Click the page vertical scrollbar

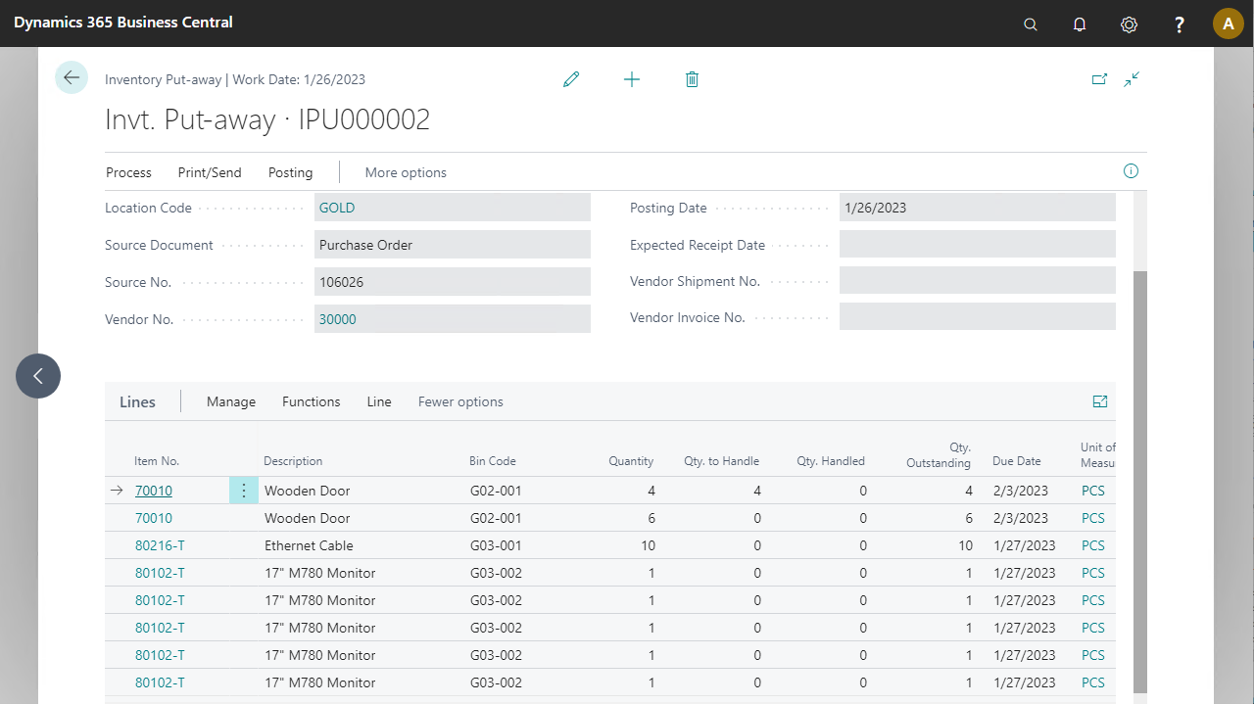point(1140,480)
